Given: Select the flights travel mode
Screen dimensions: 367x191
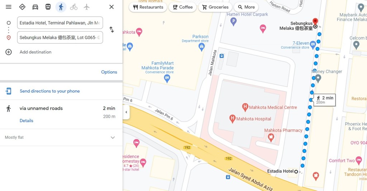Looking at the screenshot, I should coord(87,7).
